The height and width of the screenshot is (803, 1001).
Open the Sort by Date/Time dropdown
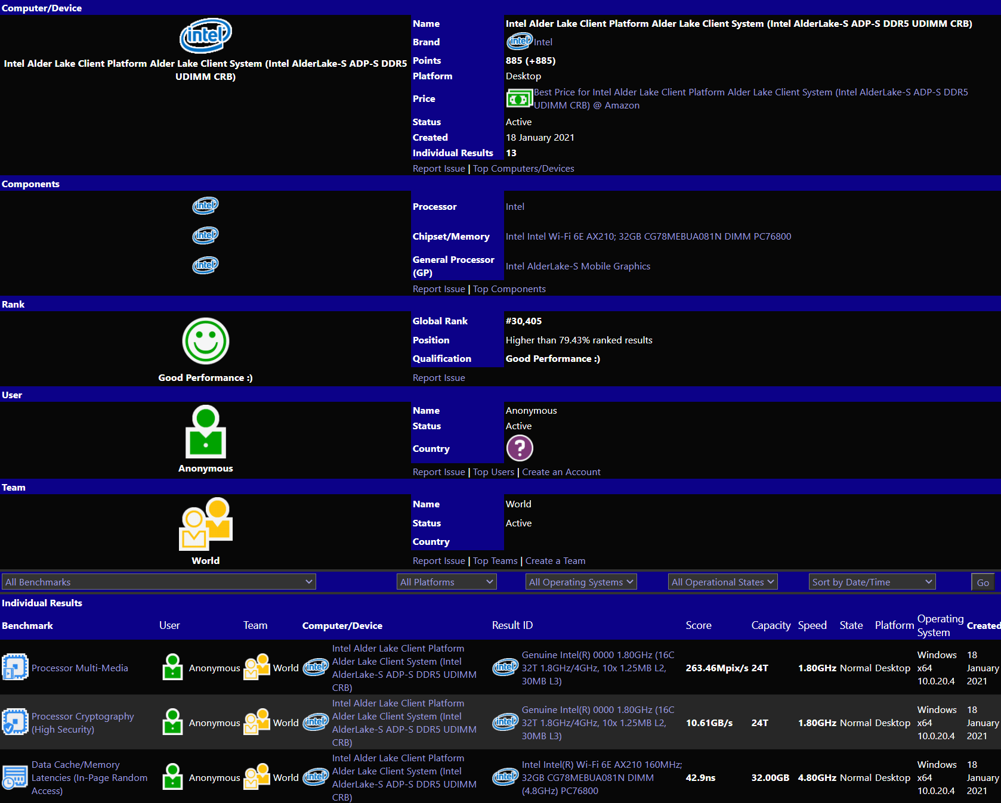coord(872,582)
